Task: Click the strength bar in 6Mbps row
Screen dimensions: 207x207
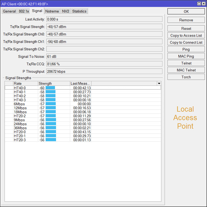Action: click(x=51, y=104)
